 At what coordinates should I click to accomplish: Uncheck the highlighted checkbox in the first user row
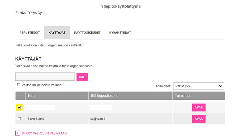tap(19, 107)
